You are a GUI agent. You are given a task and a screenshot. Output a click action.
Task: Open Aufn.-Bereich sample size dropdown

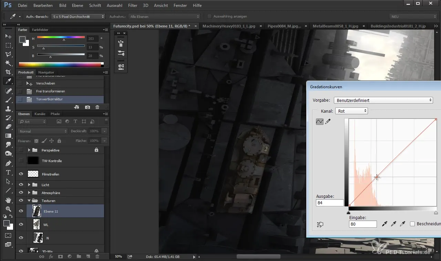[78, 16]
